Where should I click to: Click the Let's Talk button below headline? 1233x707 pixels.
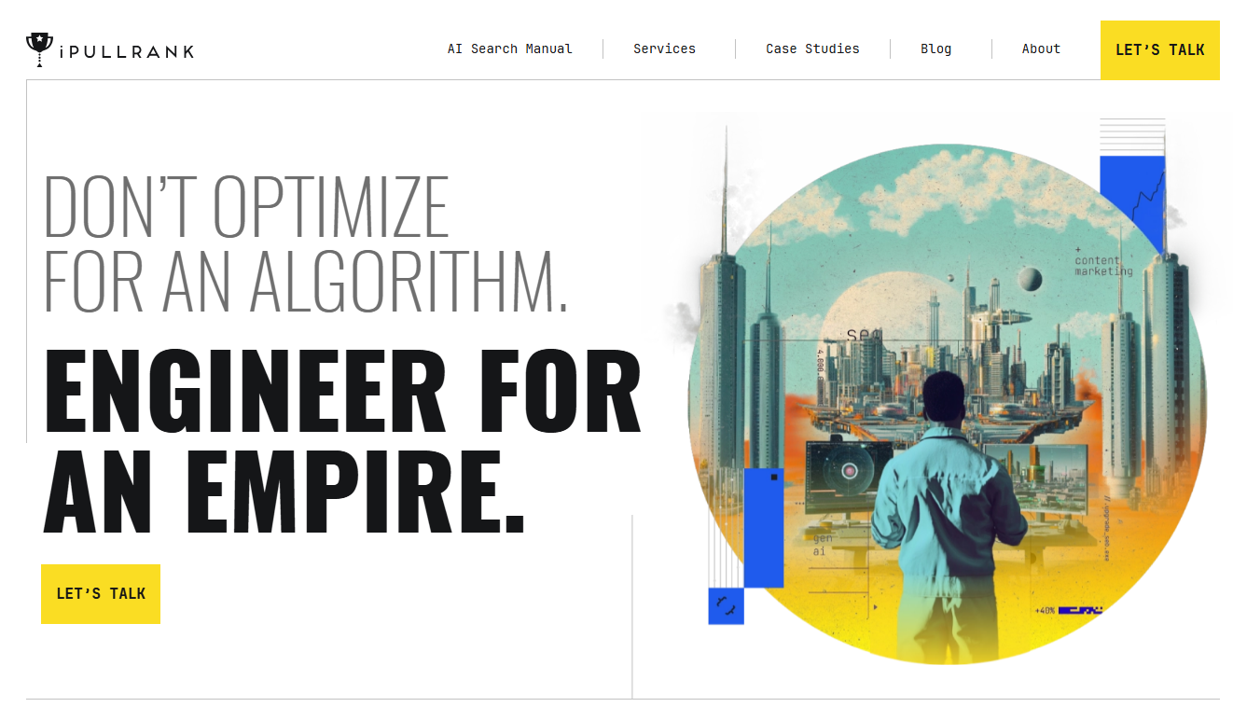tap(101, 594)
